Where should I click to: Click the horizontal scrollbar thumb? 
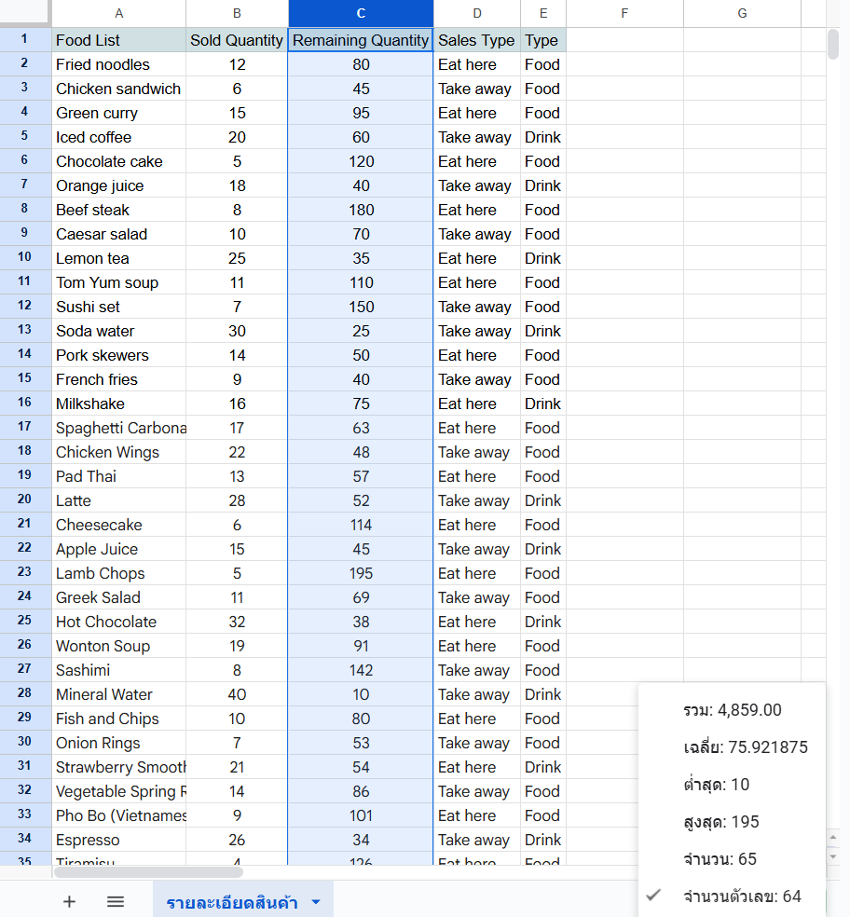[149, 872]
